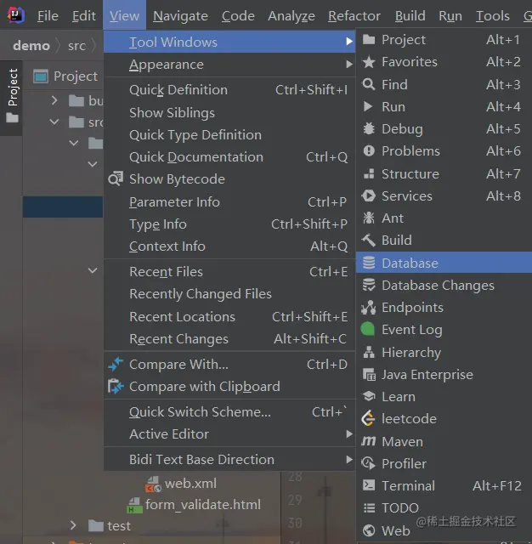Viewport: 532px width, 544px height.
Task: Click the Hierarchy icon
Action: (x=369, y=352)
